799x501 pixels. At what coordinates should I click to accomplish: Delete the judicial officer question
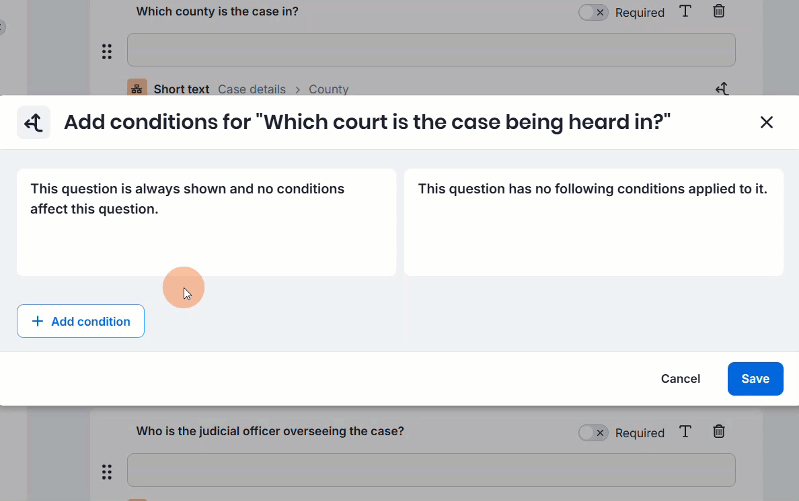pyautogui.click(x=719, y=432)
